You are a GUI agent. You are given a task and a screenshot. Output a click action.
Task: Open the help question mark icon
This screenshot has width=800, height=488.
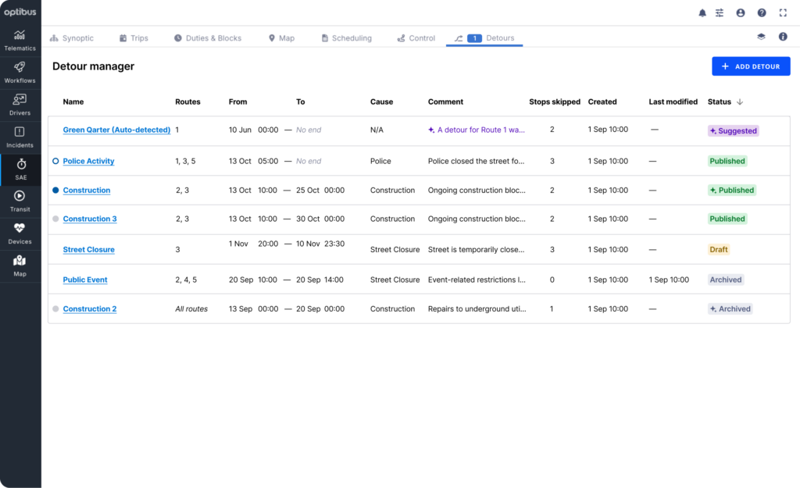tap(761, 12)
